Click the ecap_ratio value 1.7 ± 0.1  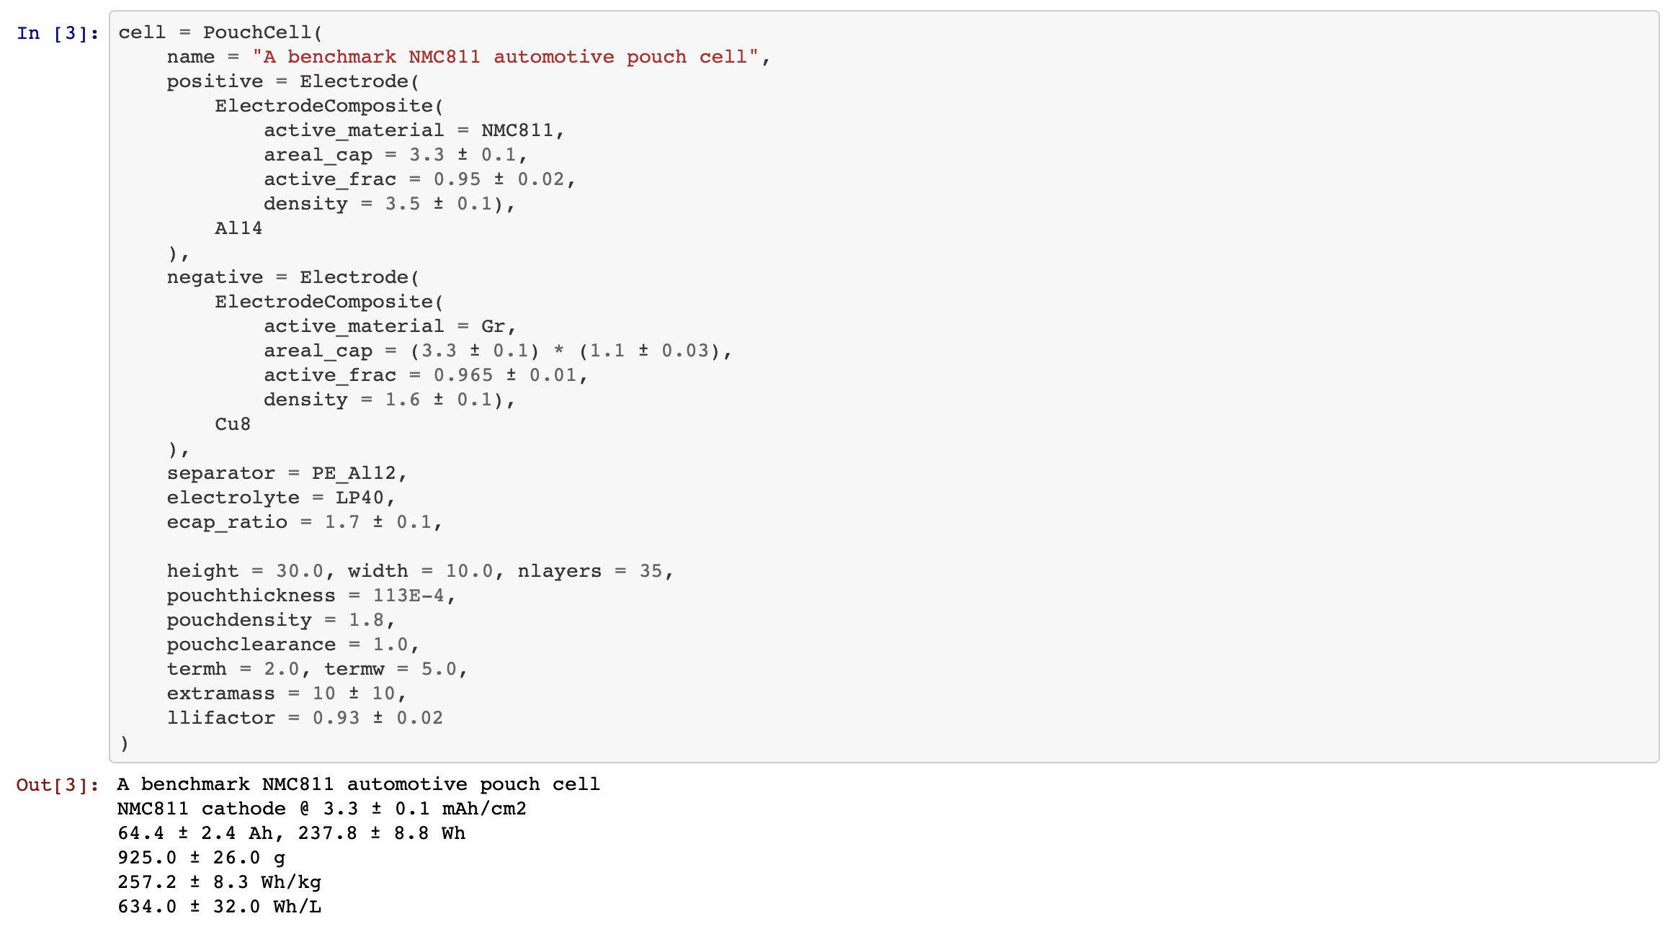coord(378,522)
